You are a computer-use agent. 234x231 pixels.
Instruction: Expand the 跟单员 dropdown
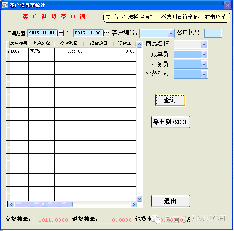point(204,54)
